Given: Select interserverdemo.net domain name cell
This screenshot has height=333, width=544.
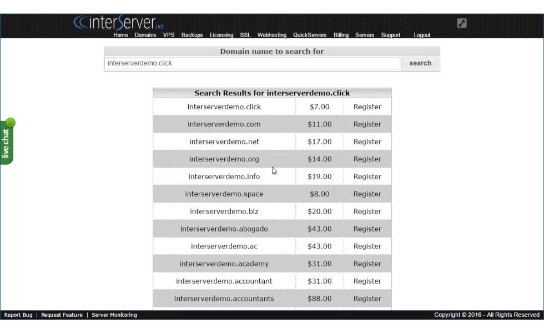Looking at the screenshot, I should [224, 142].
